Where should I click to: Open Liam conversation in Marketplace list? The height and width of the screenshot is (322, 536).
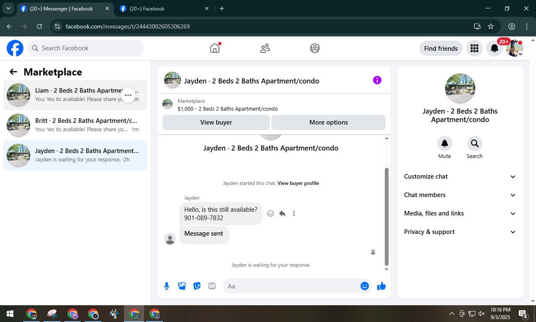(75, 95)
